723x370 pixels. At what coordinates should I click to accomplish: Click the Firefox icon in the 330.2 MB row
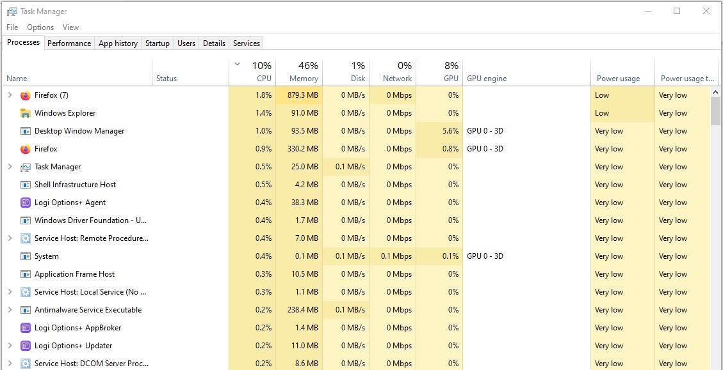[26, 149]
